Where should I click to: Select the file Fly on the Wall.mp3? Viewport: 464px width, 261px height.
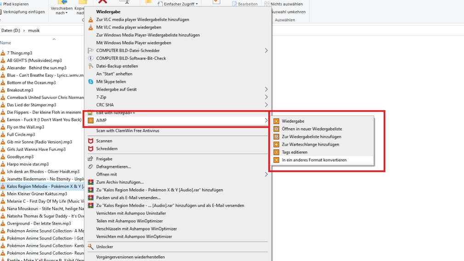25,127
